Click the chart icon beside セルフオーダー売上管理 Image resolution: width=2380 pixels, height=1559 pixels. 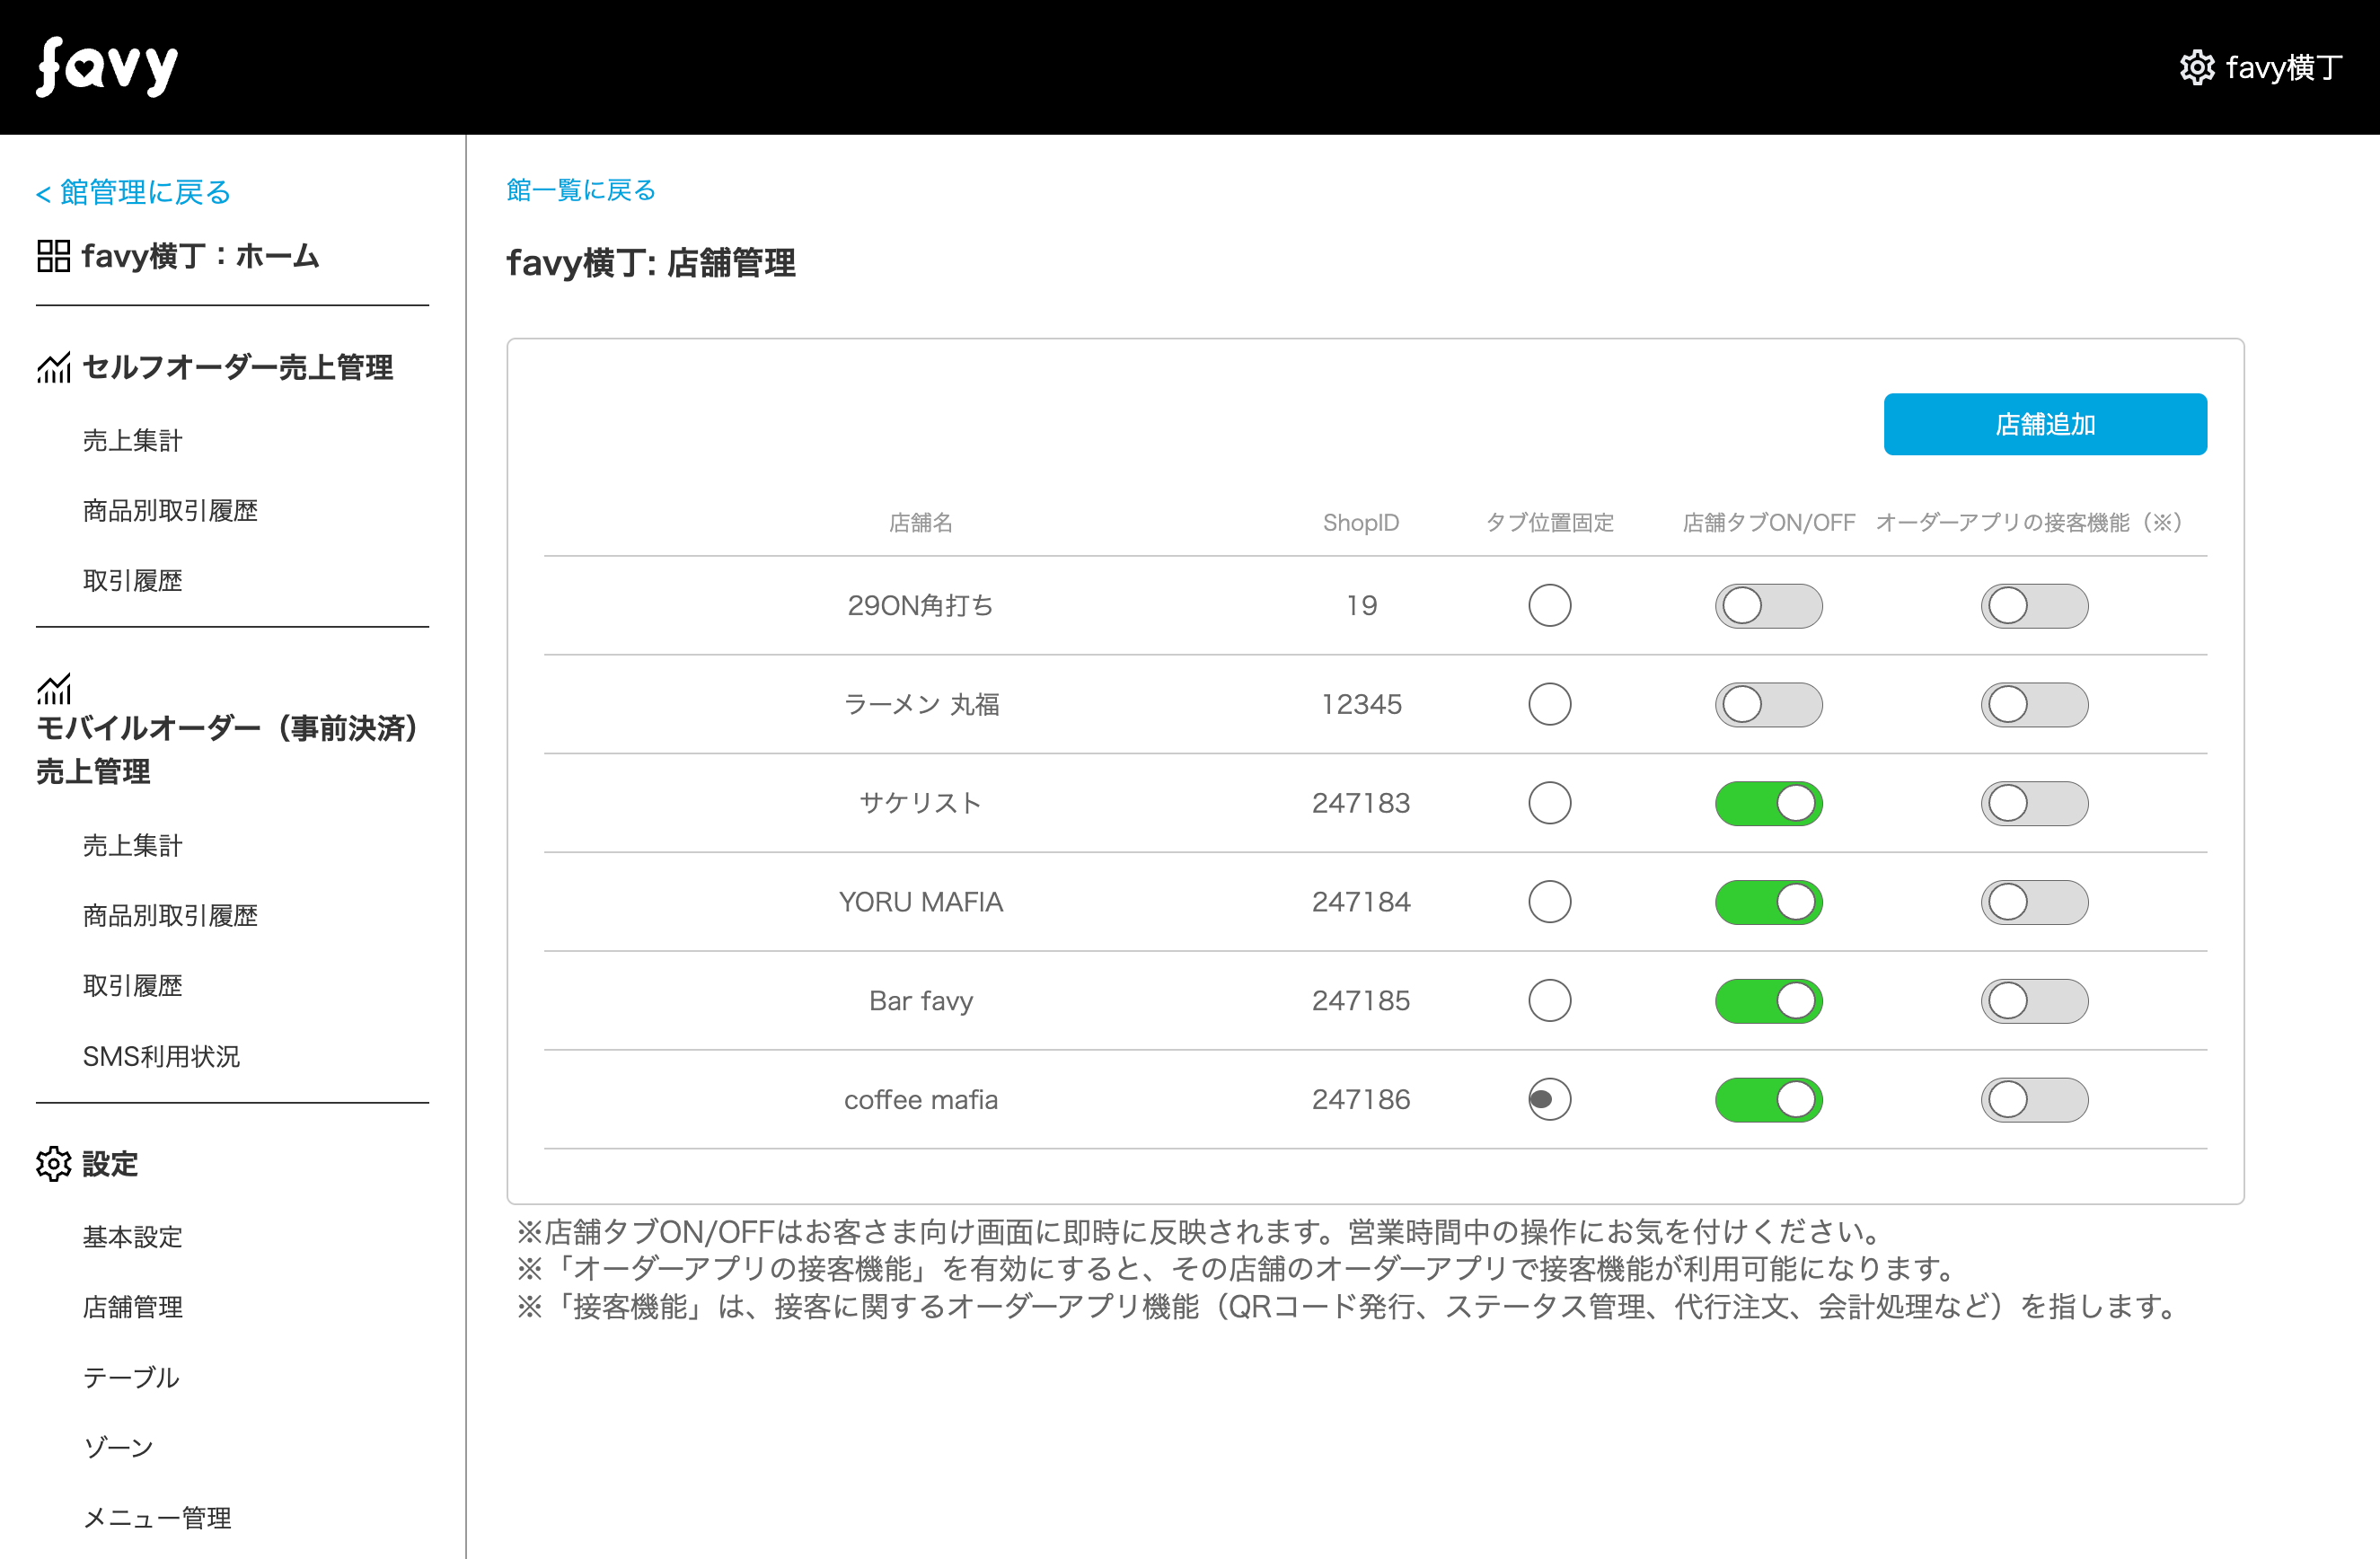coord(53,367)
